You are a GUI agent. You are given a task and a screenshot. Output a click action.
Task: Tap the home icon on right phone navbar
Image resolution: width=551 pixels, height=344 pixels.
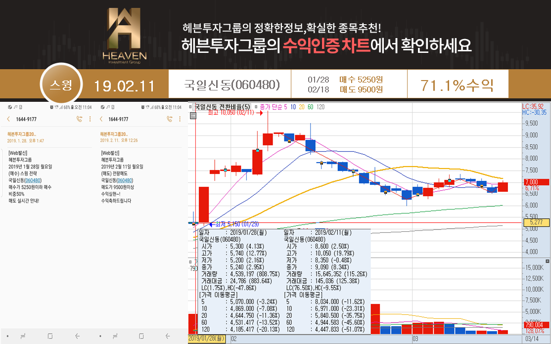(x=141, y=336)
